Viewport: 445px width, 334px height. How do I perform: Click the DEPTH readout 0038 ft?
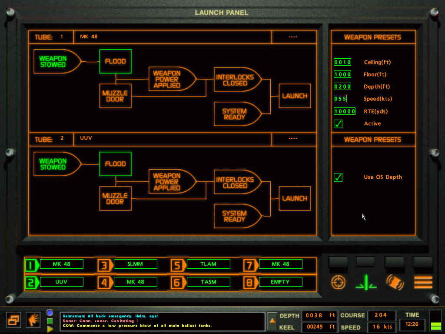pos(320,316)
